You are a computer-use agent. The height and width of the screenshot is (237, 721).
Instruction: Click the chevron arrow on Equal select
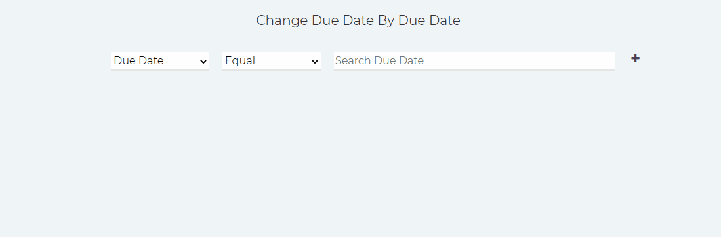(314, 62)
